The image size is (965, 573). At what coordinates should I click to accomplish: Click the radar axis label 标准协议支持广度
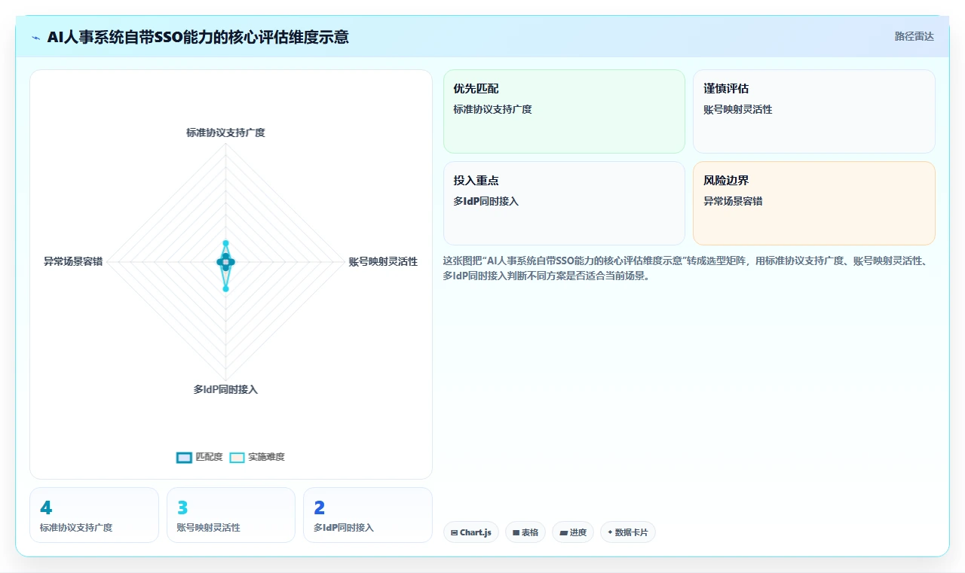[x=225, y=133]
